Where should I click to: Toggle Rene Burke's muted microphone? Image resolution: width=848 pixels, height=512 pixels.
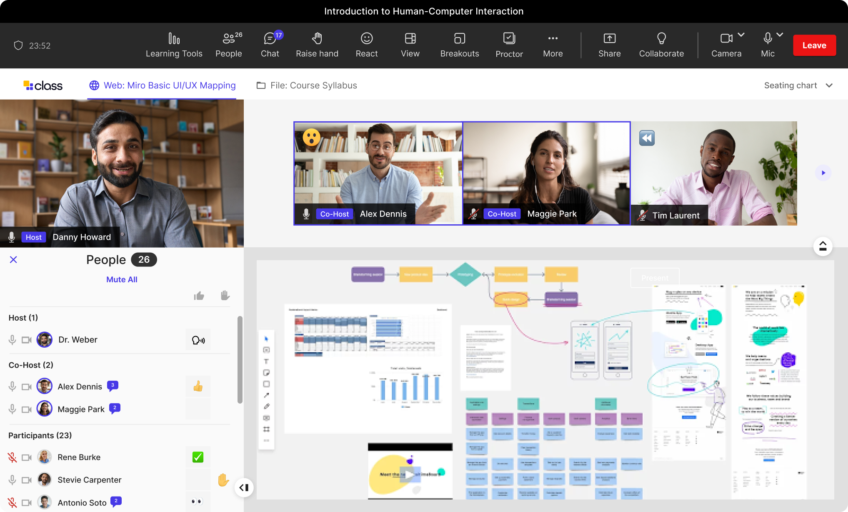coord(13,457)
